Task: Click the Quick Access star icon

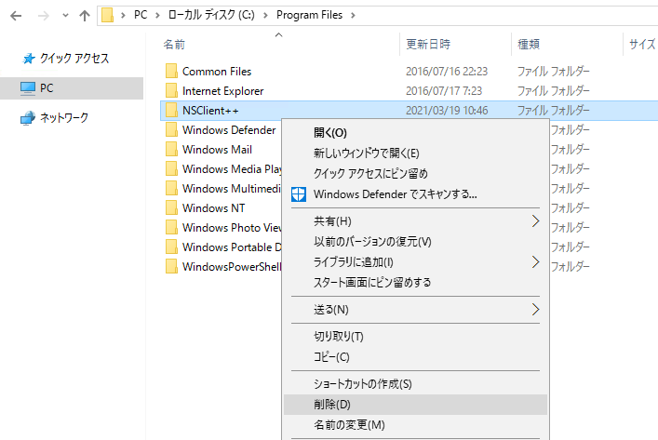Action: coord(29,59)
